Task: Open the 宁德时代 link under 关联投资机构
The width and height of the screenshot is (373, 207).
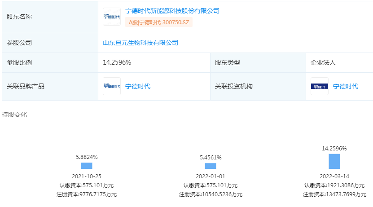Action: tap(346, 86)
